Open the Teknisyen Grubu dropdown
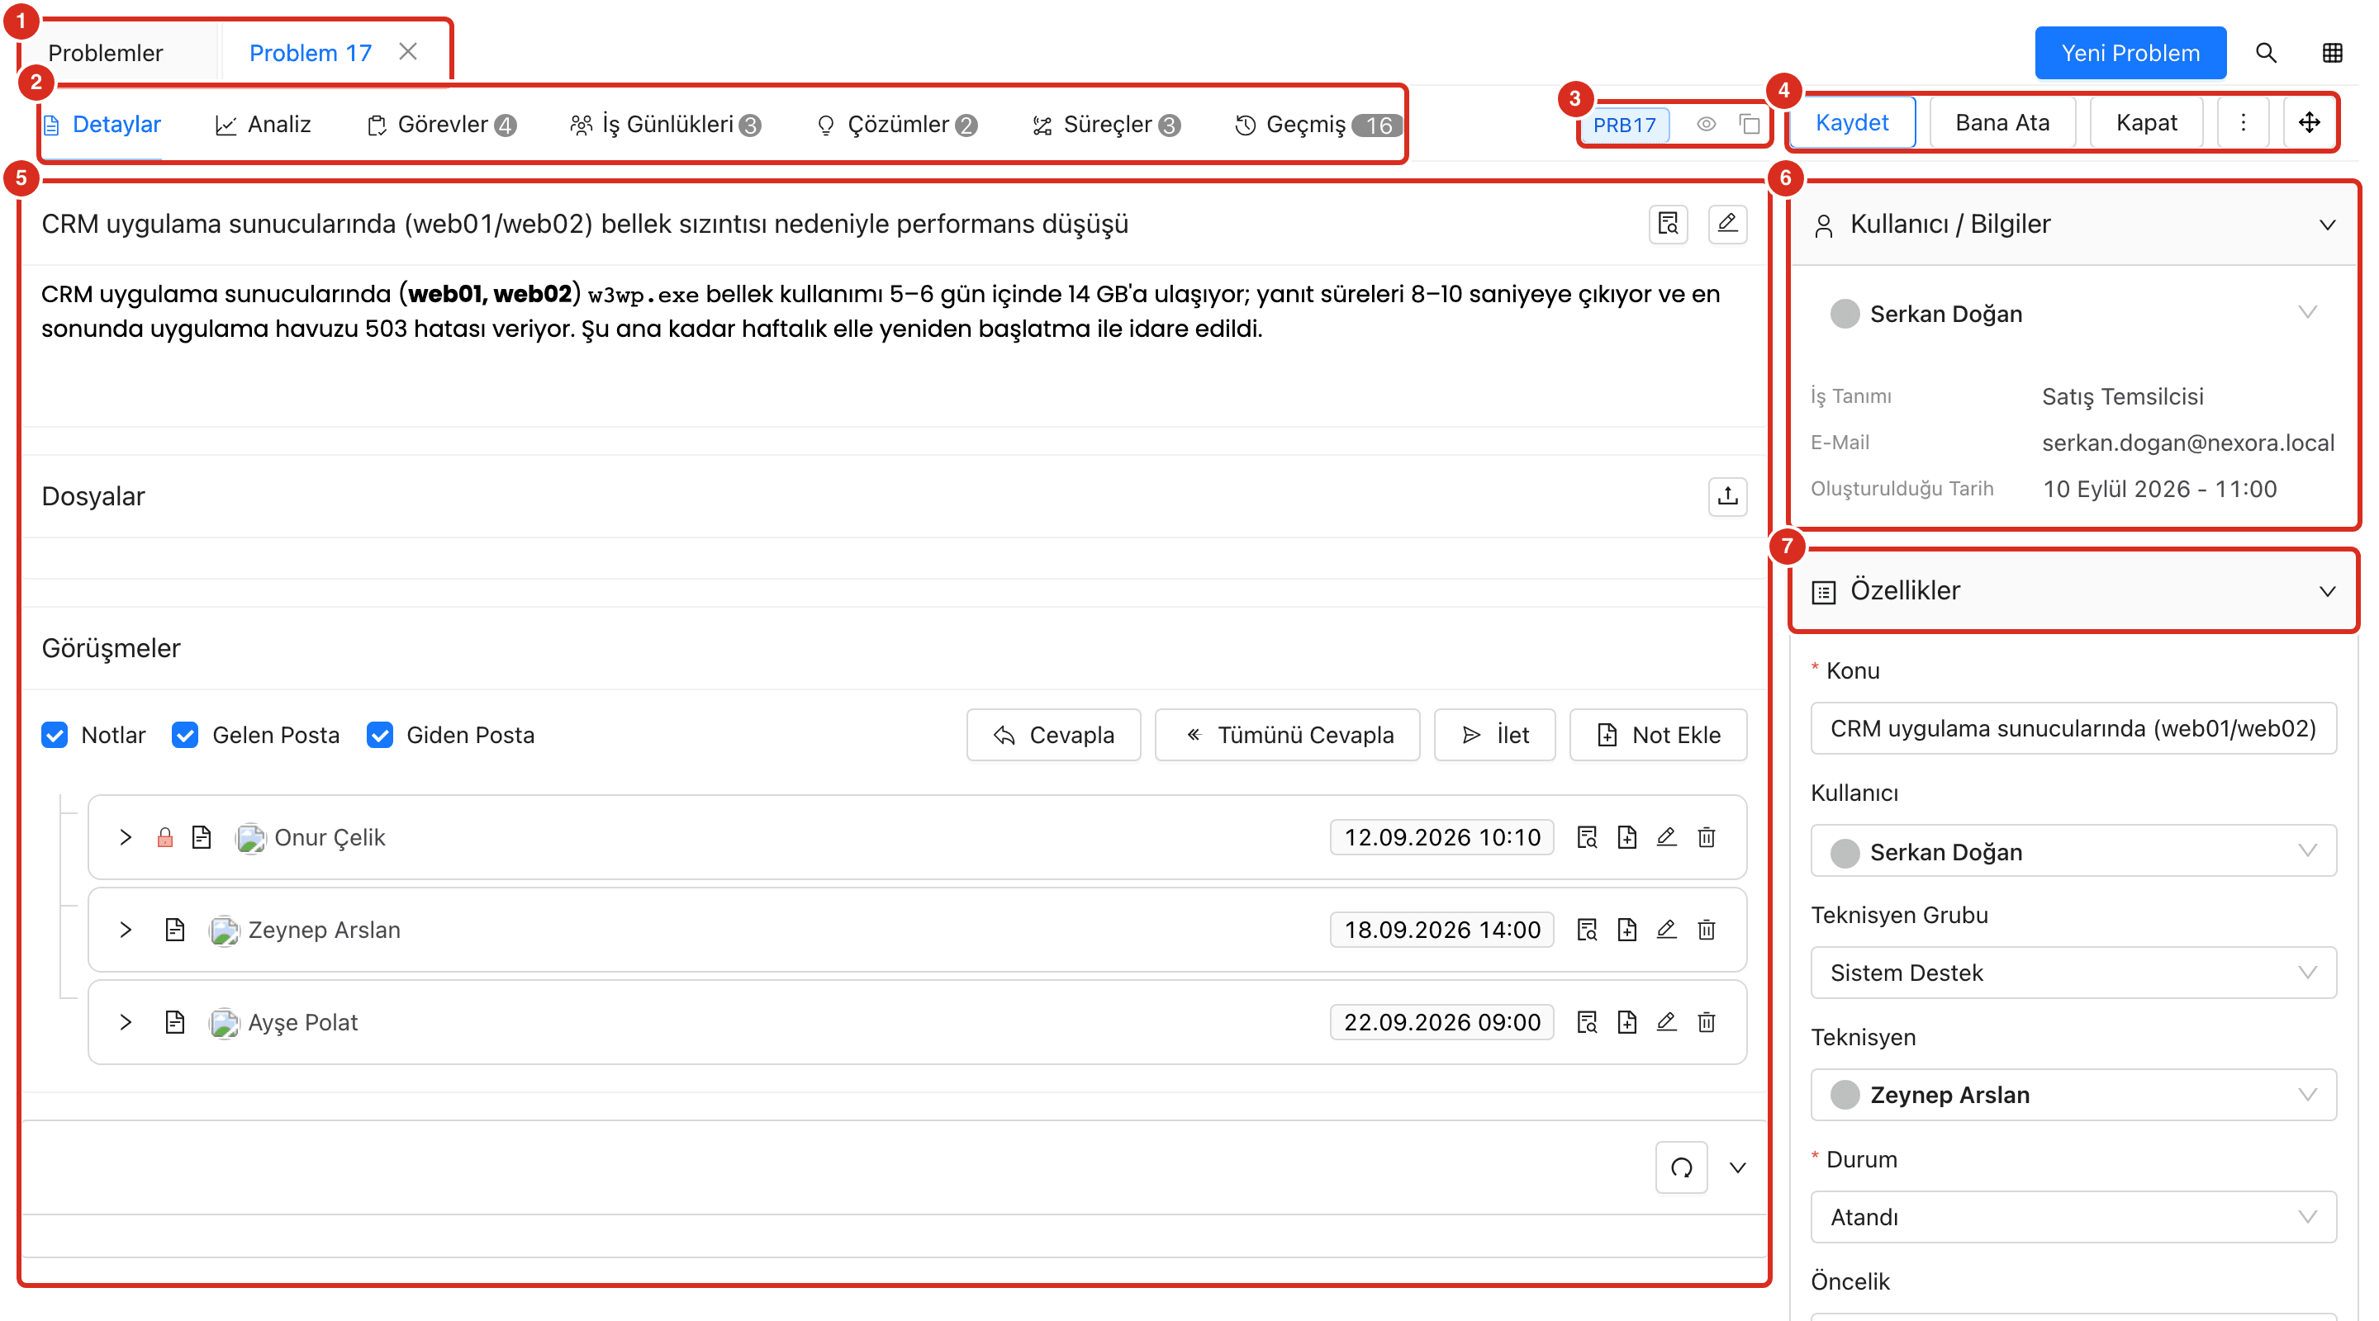Image resolution: width=2379 pixels, height=1321 pixels. click(2073, 972)
